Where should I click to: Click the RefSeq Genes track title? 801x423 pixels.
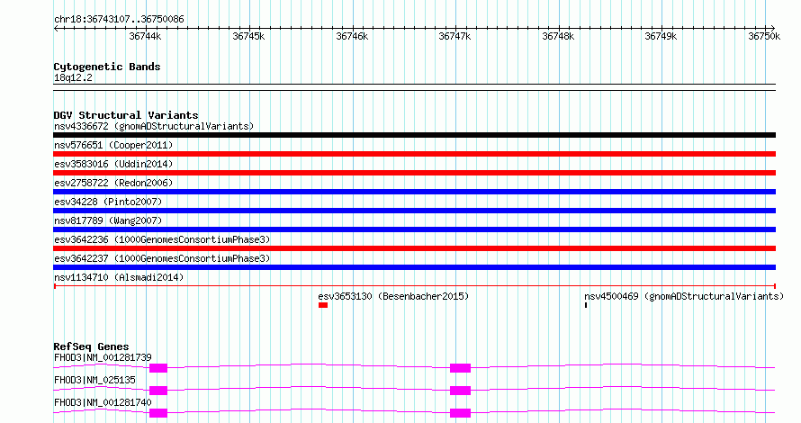(91, 346)
